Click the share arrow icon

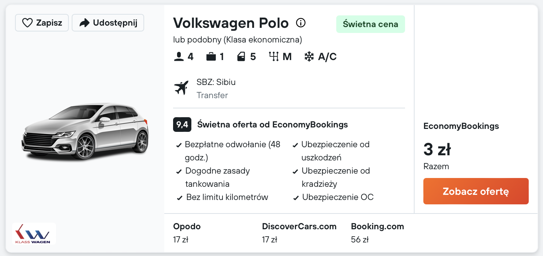click(85, 23)
